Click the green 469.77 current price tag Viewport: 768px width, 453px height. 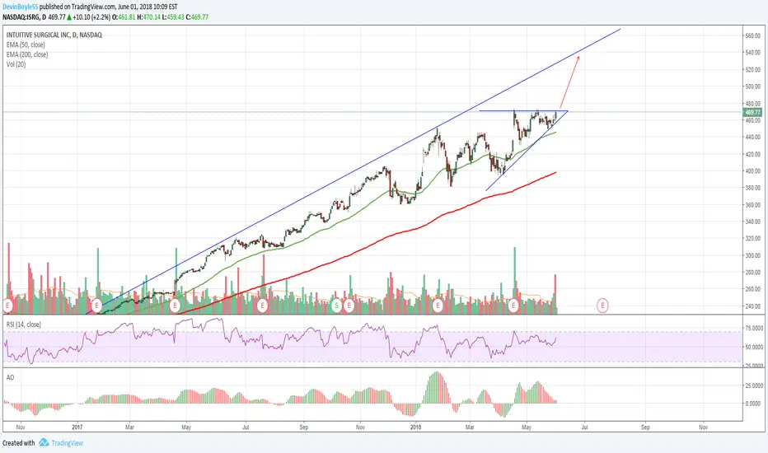pos(753,112)
